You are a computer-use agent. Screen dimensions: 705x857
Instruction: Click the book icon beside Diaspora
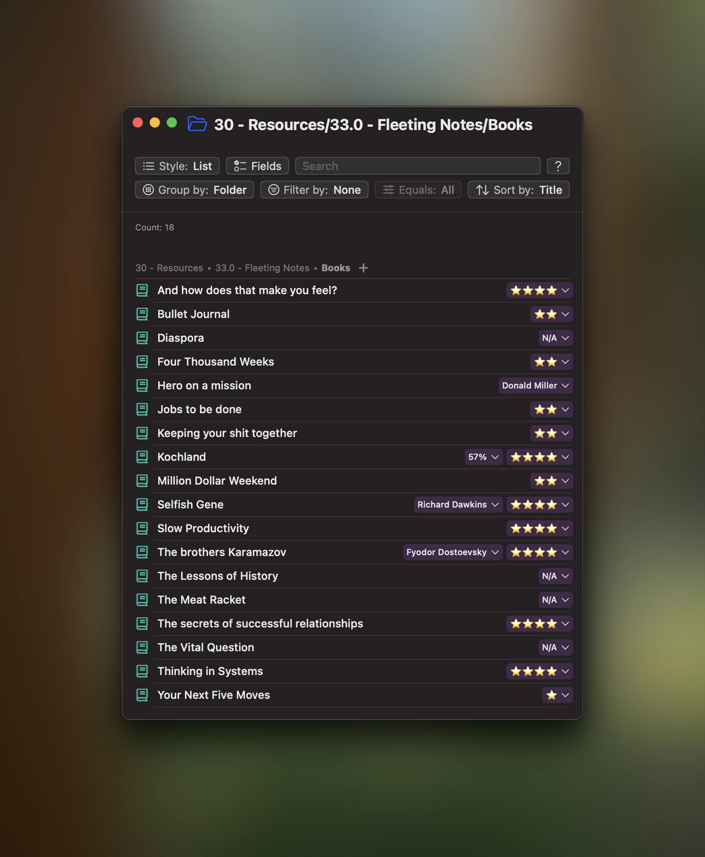(x=142, y=338)
